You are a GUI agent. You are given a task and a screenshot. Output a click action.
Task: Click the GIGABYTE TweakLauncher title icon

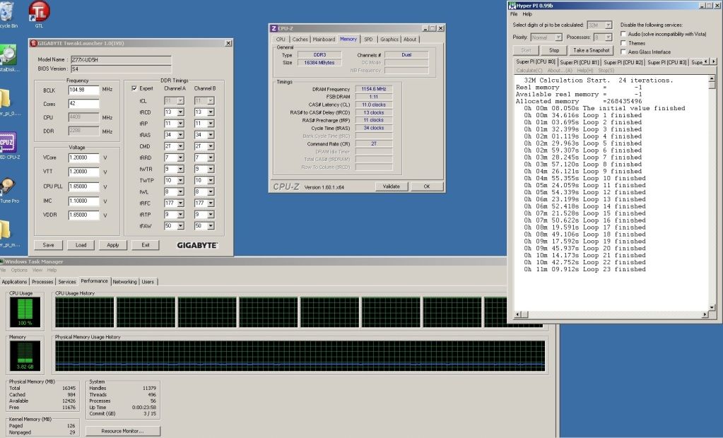click(x=34, y=43)
